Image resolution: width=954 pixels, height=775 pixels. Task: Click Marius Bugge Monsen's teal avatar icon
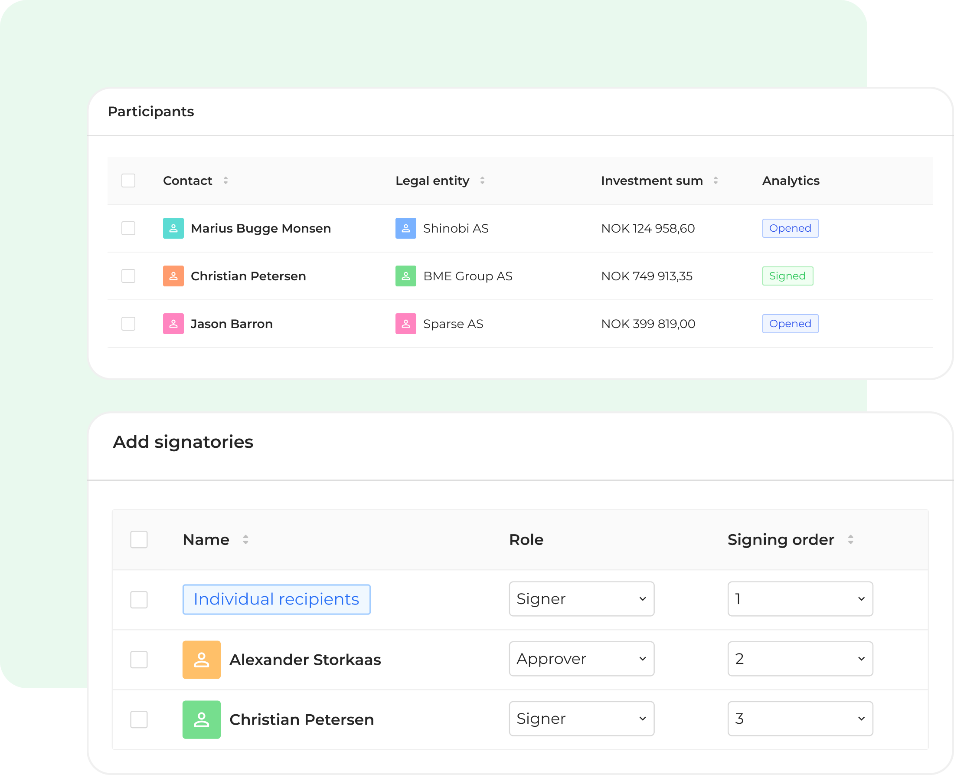click(x=173, y=228)
